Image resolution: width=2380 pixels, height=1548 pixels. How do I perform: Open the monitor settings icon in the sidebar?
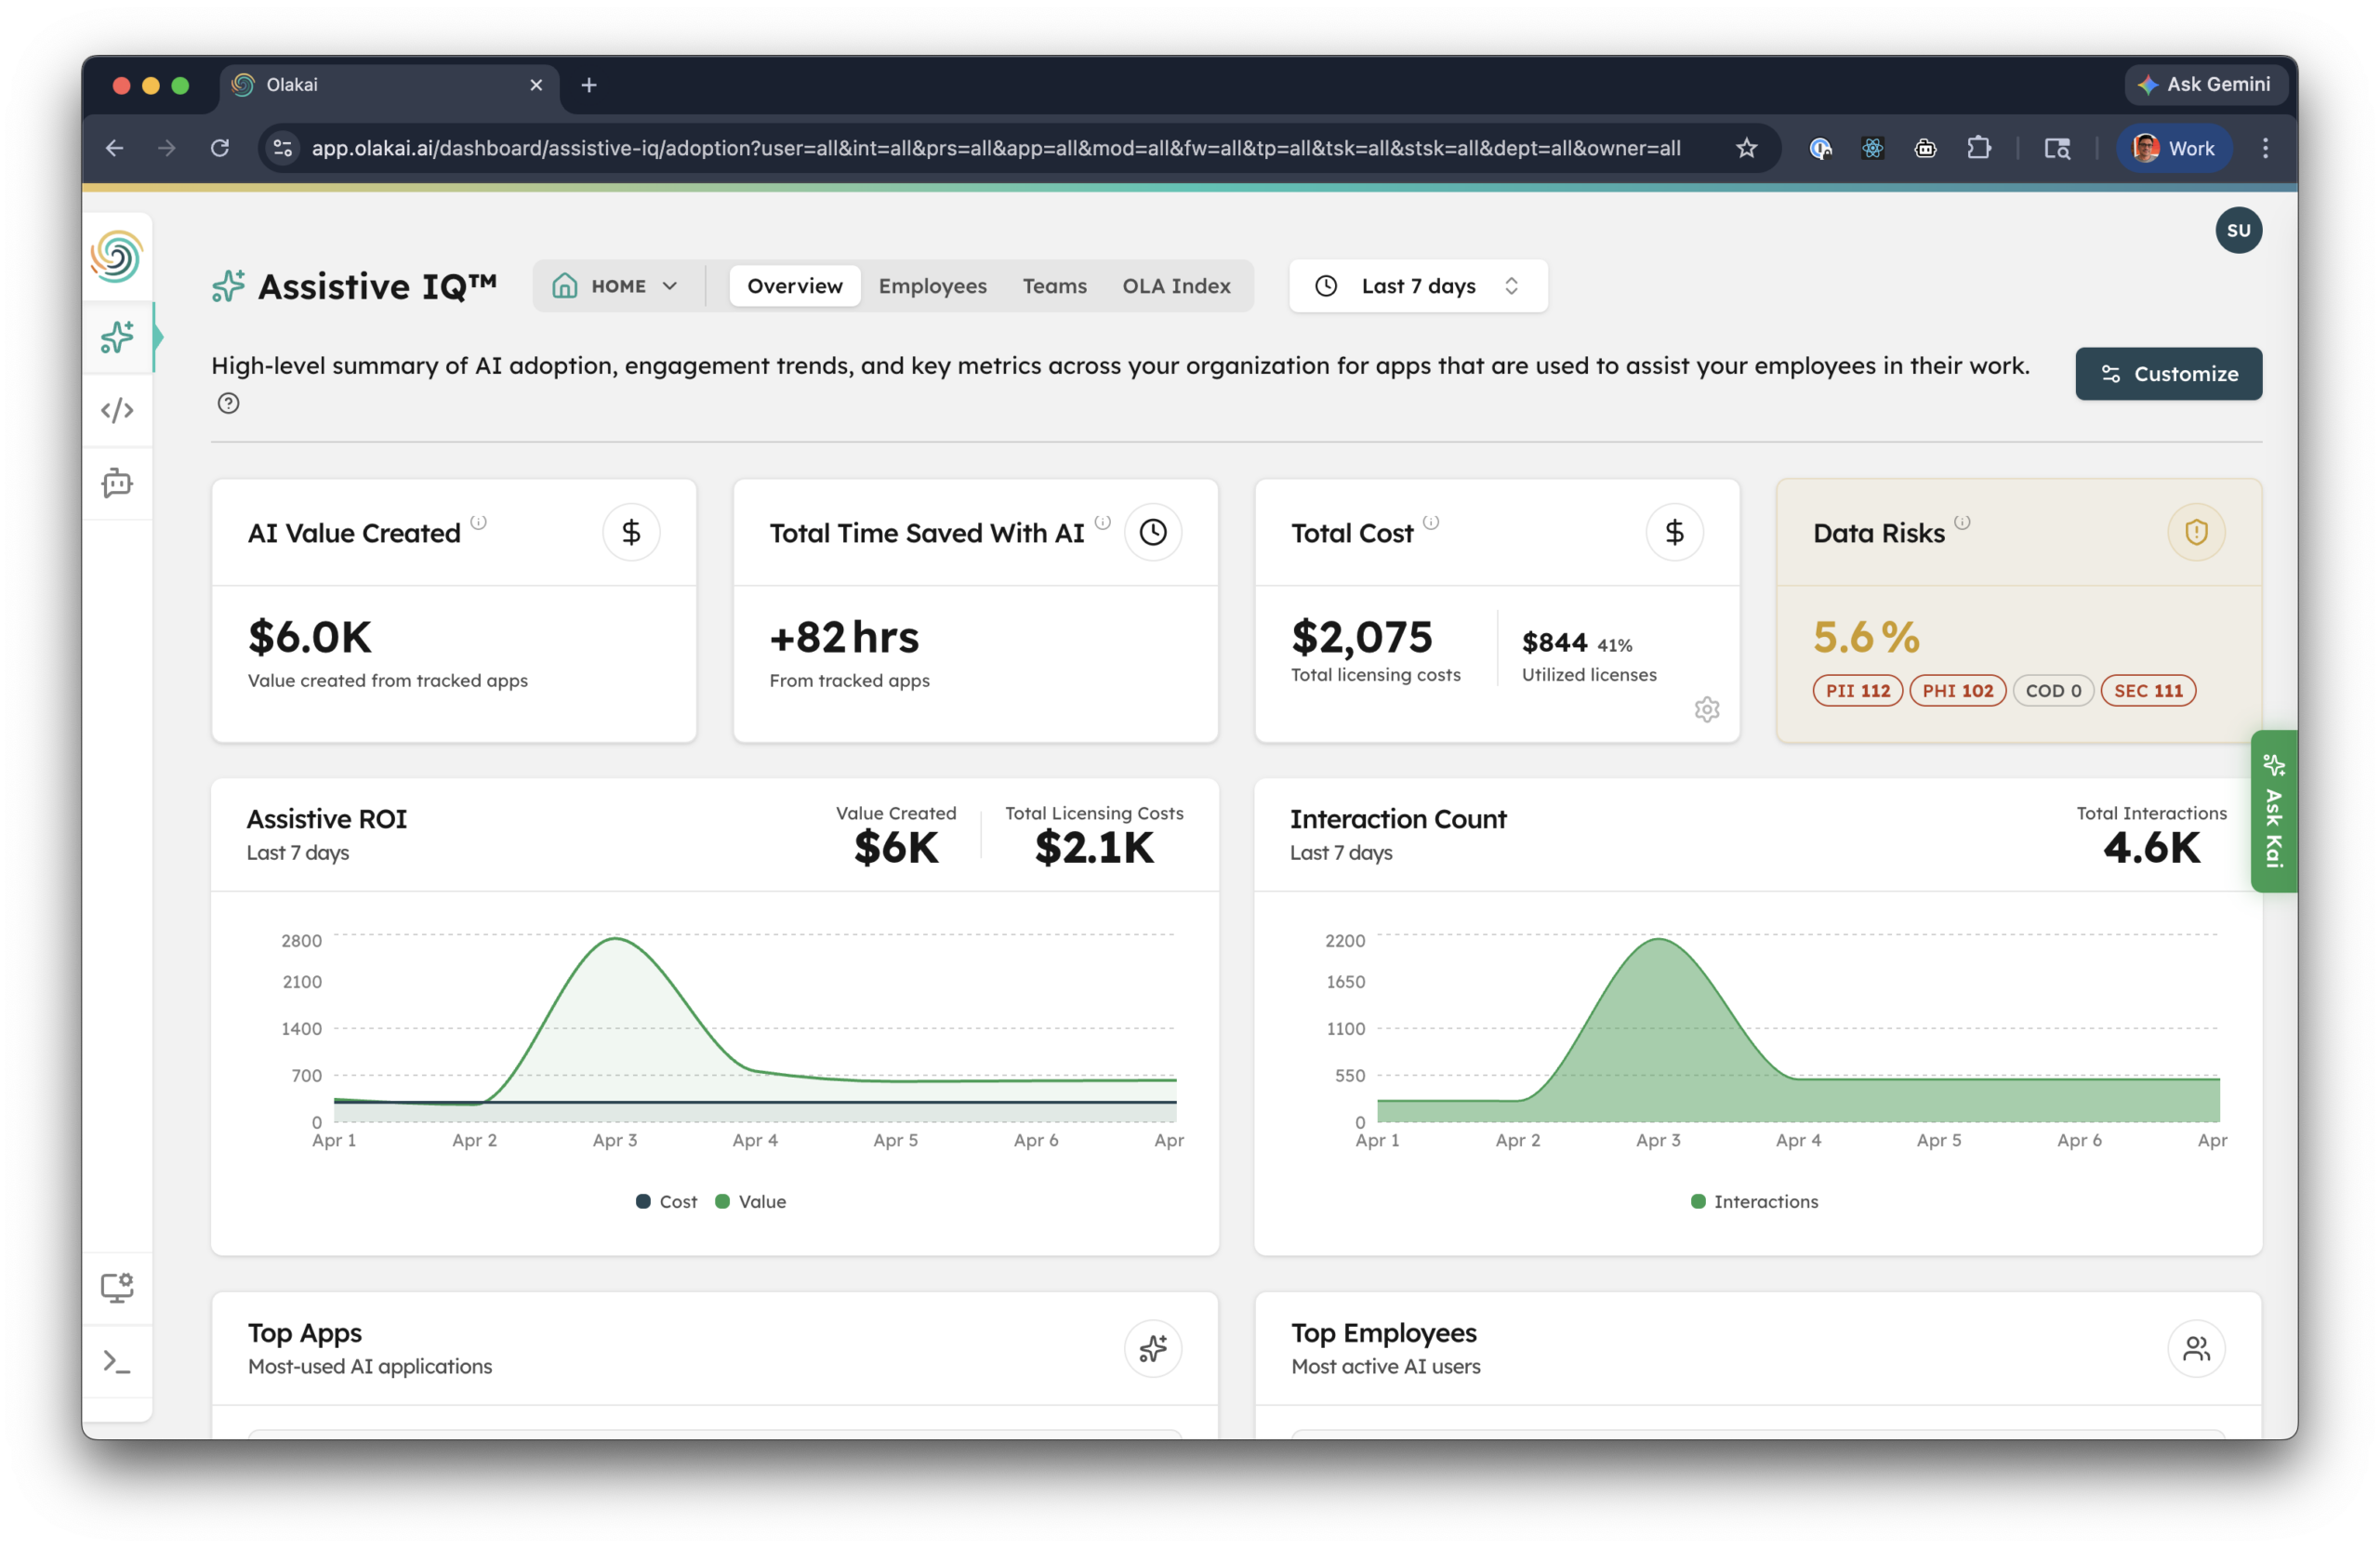click(117, 1288)
